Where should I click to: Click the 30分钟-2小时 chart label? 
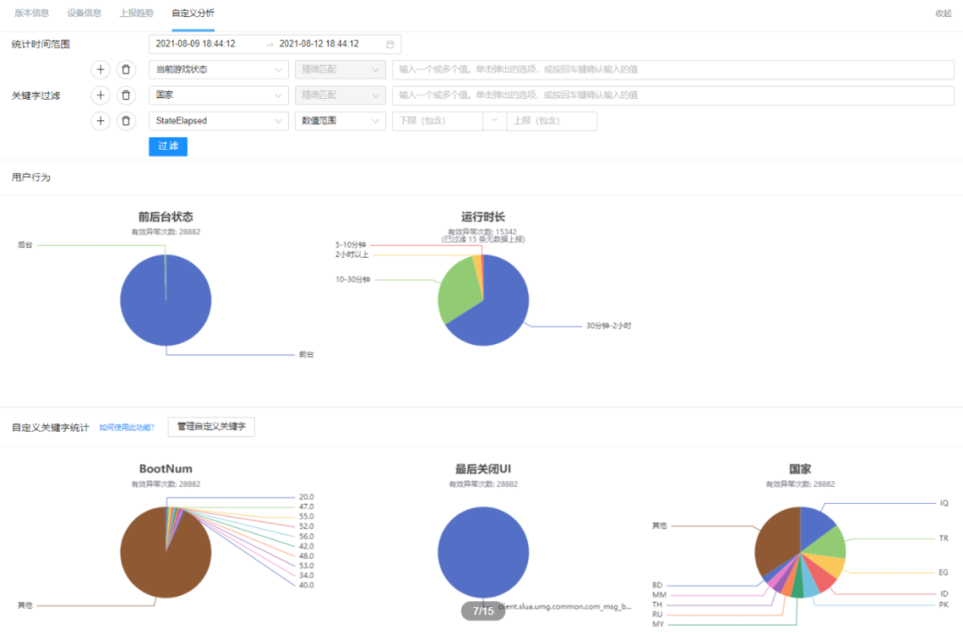coord(609,325)
